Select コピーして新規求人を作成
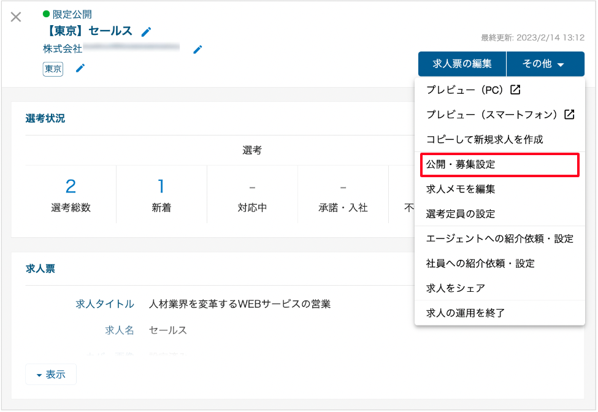 pos(500,140)
